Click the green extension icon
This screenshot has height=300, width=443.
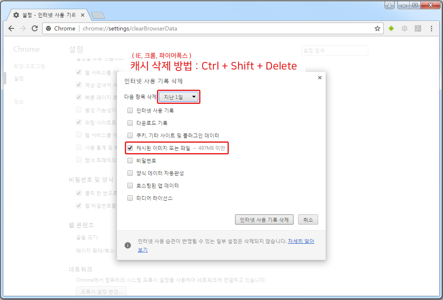point(391,28)
